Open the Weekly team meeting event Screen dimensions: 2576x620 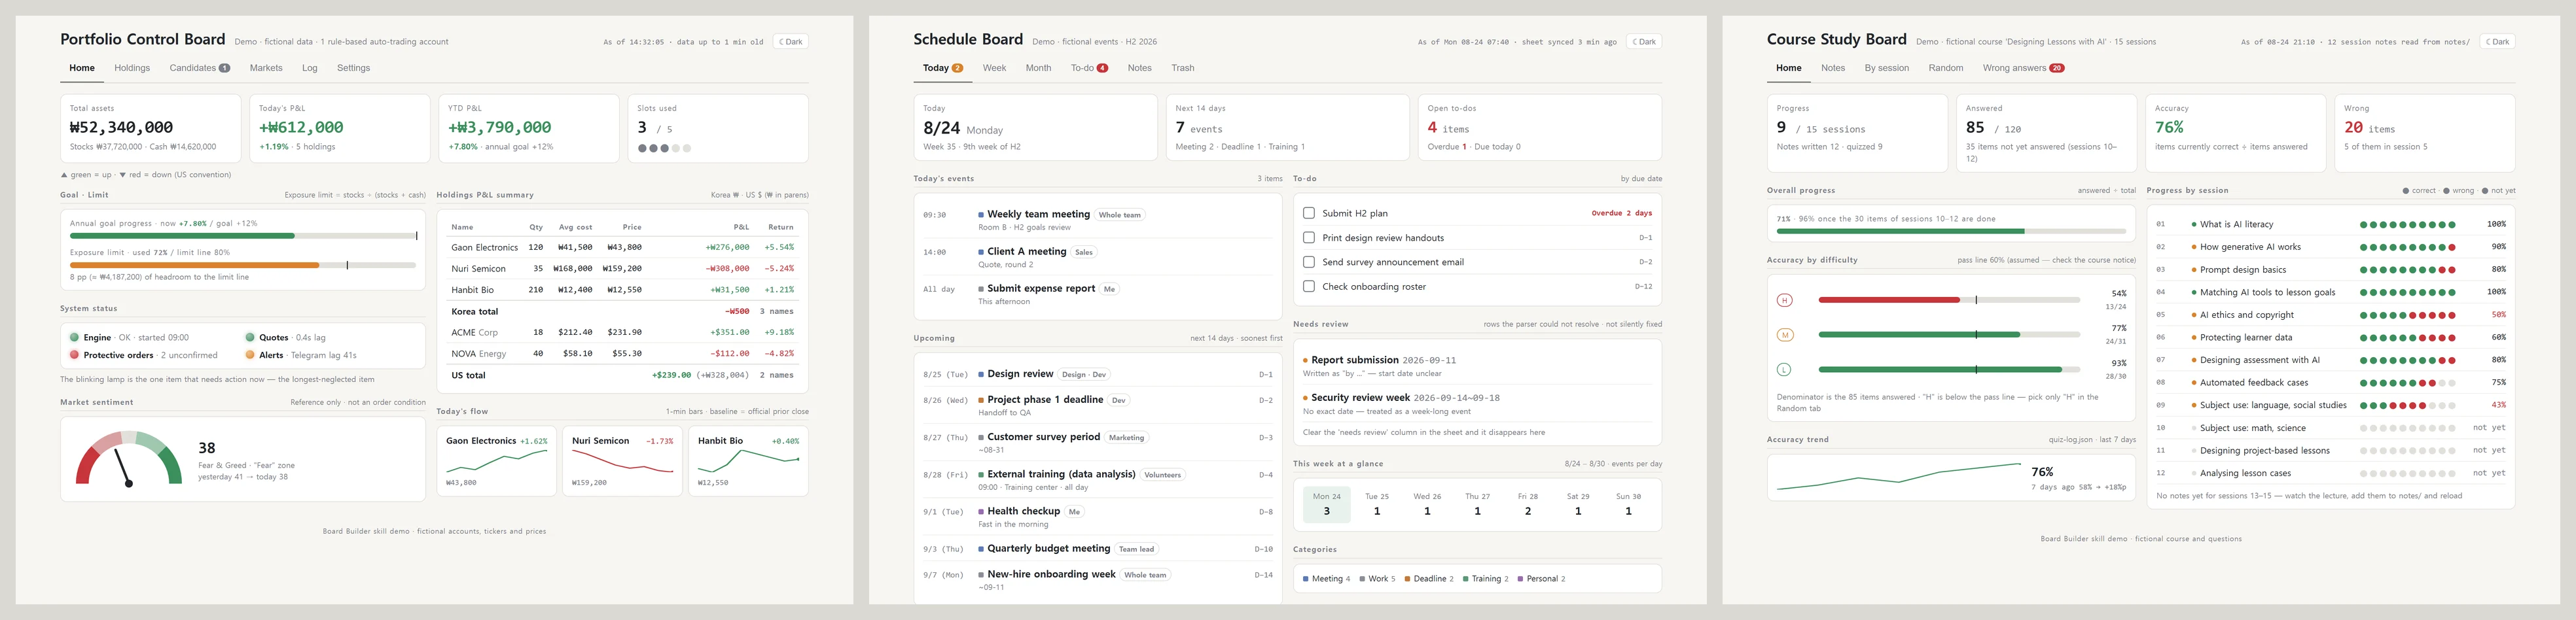coord(1097,220)
